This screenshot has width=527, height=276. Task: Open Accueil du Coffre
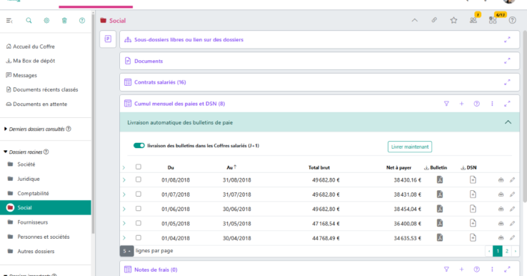pyautogui.click(x=30, y=46)
